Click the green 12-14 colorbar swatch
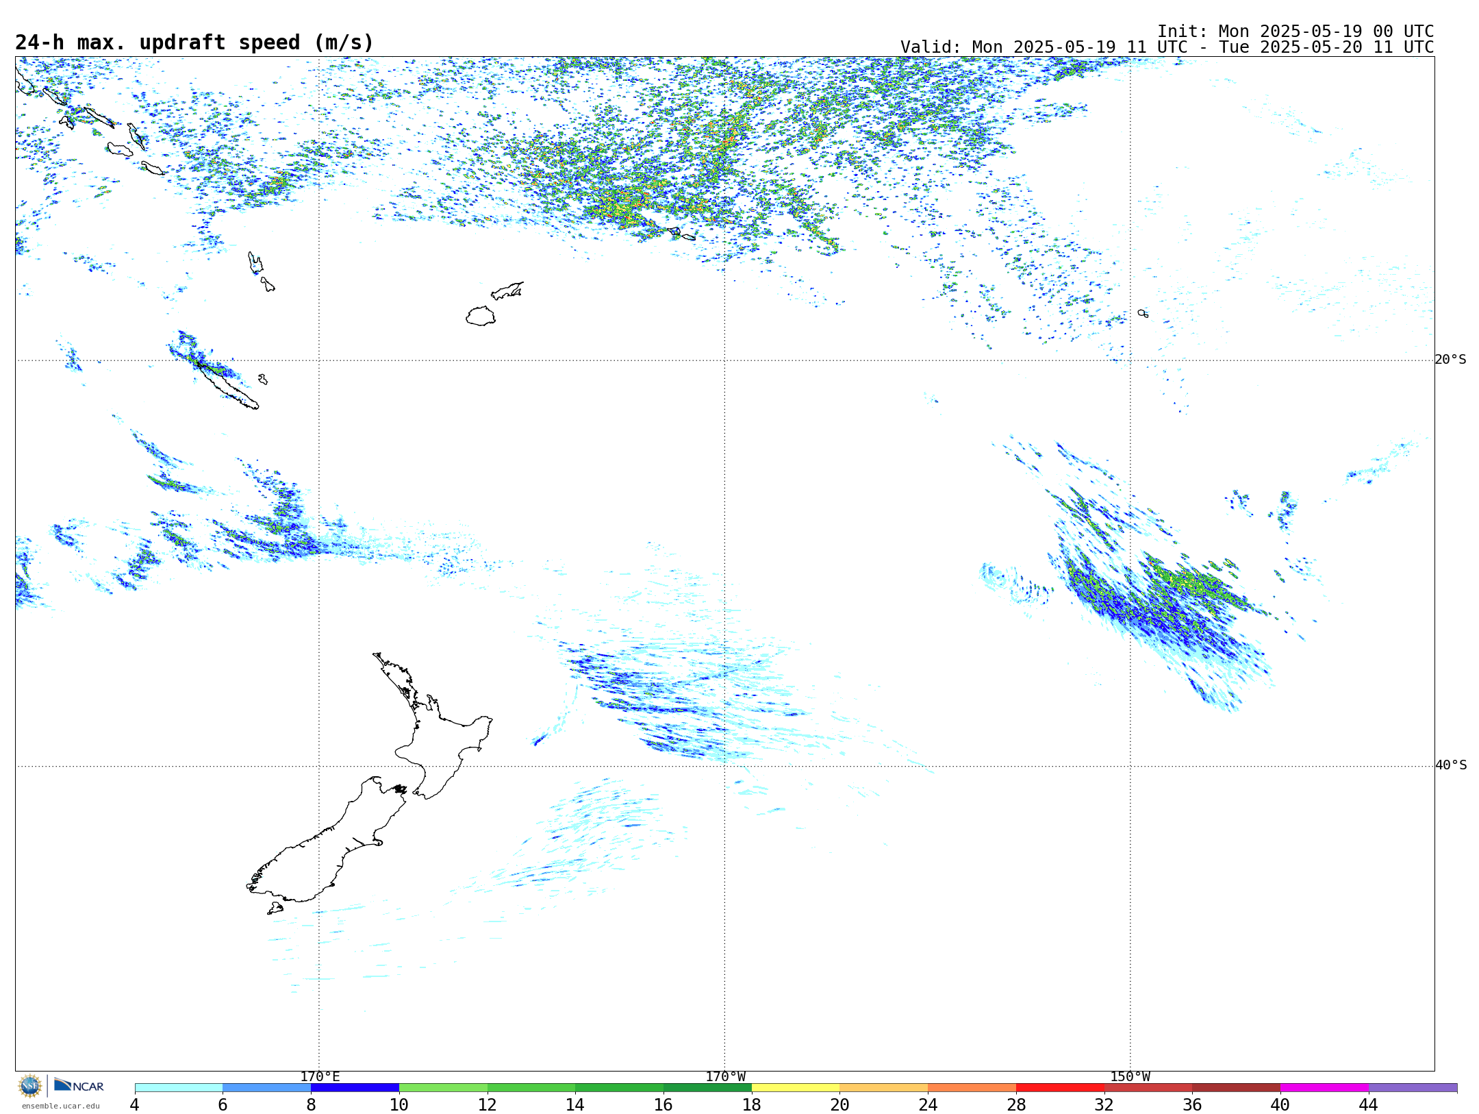 (531, 1087)
